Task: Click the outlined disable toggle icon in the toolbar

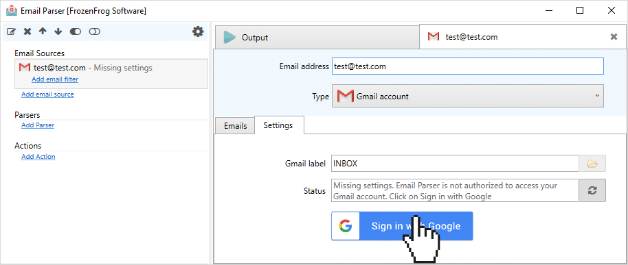Action: coord(95,31)
